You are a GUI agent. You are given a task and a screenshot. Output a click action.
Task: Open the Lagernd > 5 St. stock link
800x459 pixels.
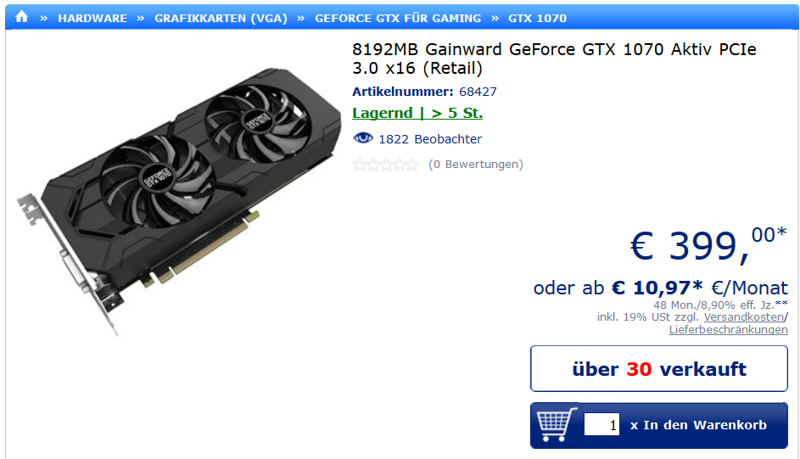click(x=417, y=113)
